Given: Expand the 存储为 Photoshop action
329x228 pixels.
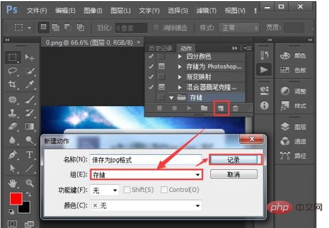Looking at the screenshot, I should (x=179, y=66).
